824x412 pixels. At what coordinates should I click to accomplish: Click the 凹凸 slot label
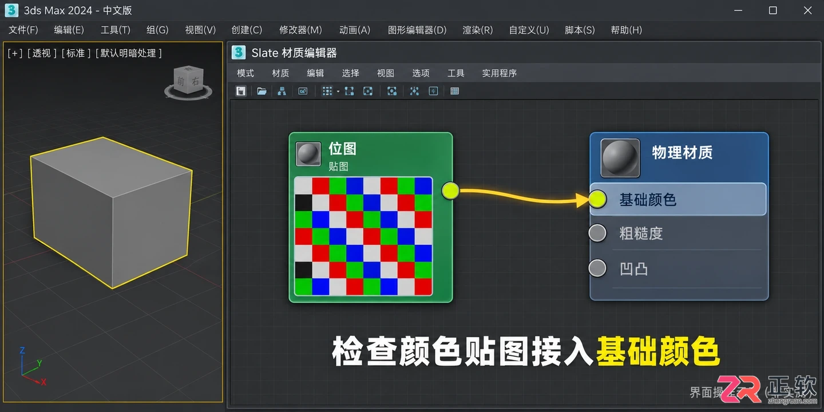[x=633, y=268]
